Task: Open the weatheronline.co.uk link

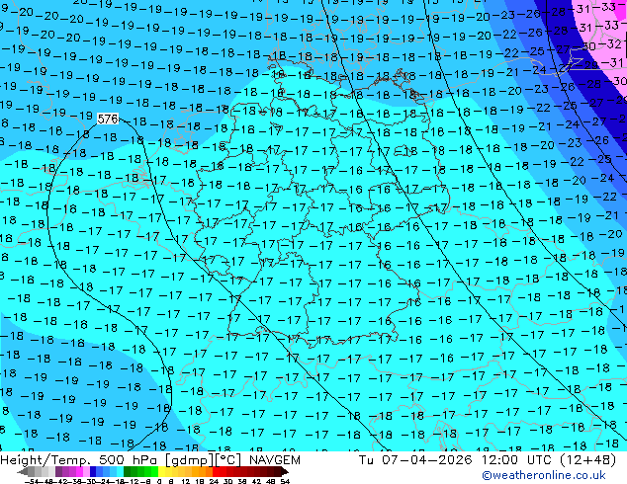Action: (x=544, y=475)
